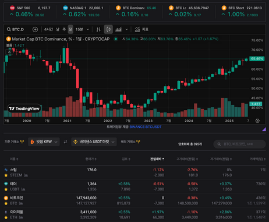Screen dimensions: 269x222
Task: Open mini chart icon next to BTC
Action: [x=21, y=203]
